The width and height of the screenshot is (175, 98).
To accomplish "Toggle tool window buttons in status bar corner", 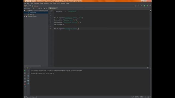I will point(25,97).
